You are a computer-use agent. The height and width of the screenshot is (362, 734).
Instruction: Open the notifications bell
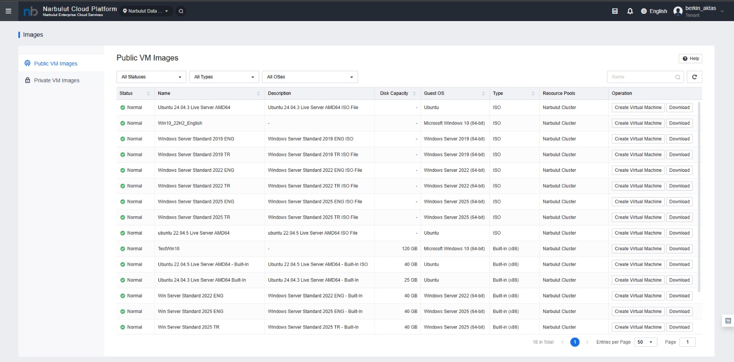pyautogui.click(x=630, y=11)
